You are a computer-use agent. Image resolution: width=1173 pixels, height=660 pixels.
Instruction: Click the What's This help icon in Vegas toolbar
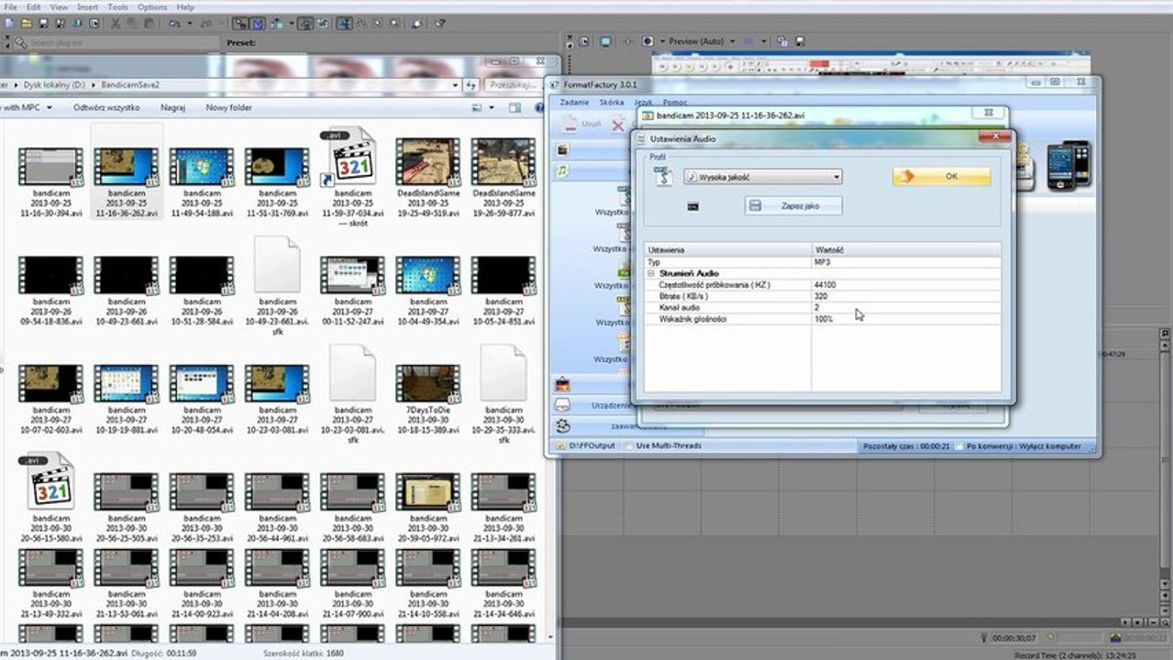coord(439,24)
